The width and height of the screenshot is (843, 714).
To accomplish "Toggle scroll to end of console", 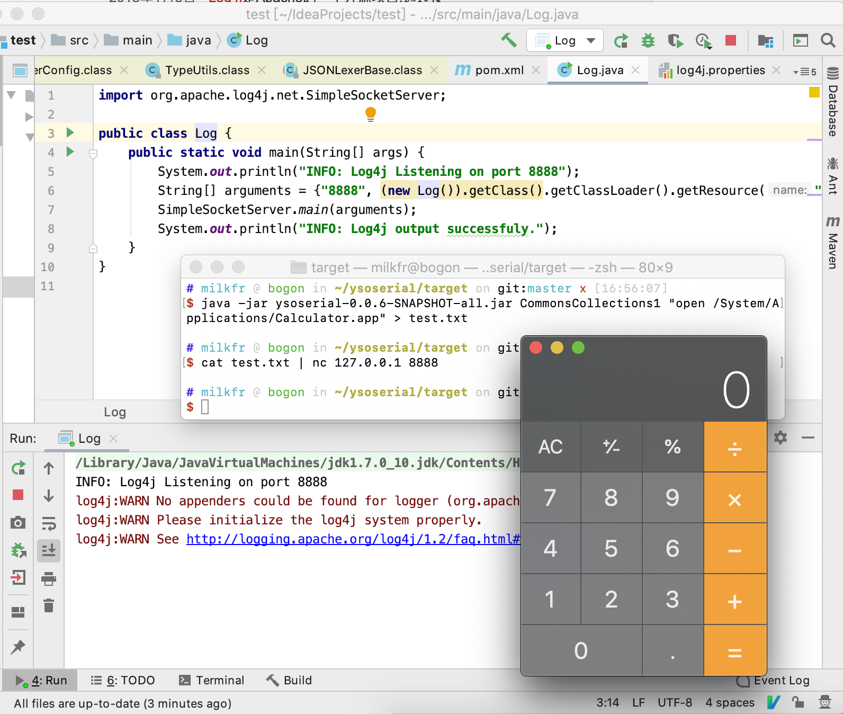I will click(x=49, y=551).
